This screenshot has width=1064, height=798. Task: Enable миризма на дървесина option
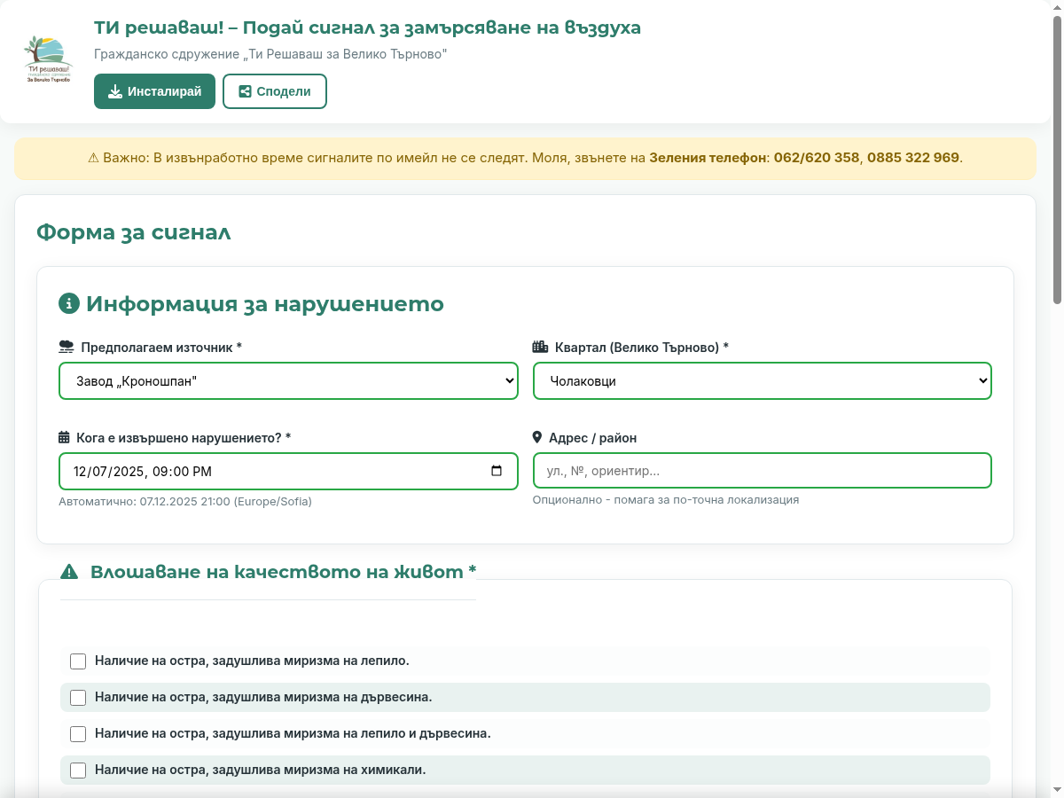point(78,697)
